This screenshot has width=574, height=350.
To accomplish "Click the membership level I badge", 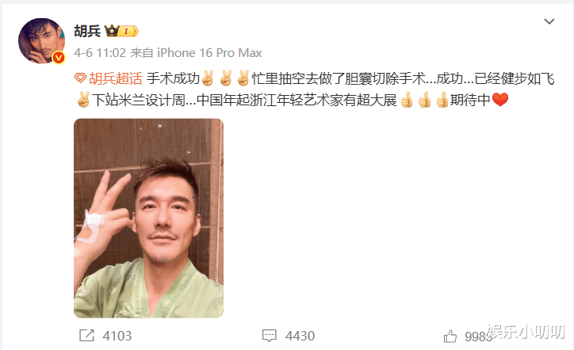I will [x=129, y=32].
